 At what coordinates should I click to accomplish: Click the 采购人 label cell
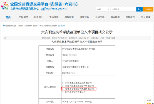tap(50, 61)
